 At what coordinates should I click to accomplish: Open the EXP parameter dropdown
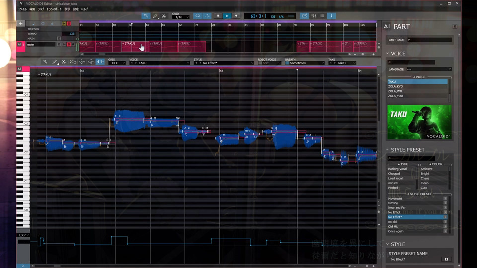point(24,235)
